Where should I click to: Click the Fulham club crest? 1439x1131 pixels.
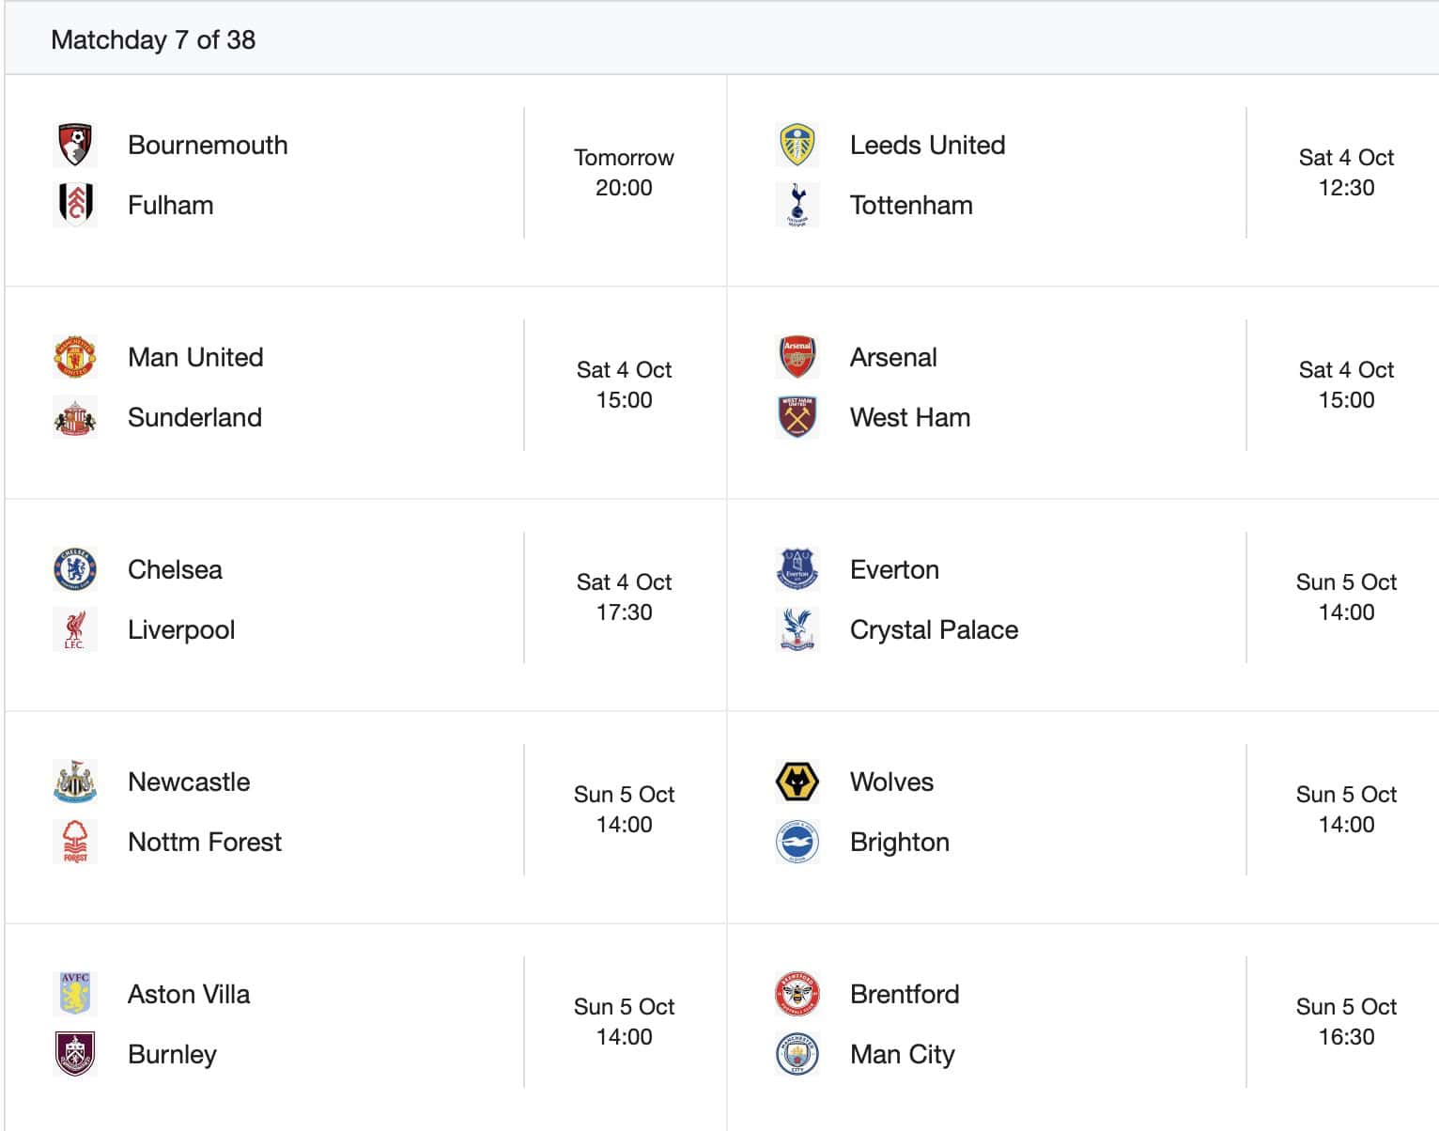point(74,205)
